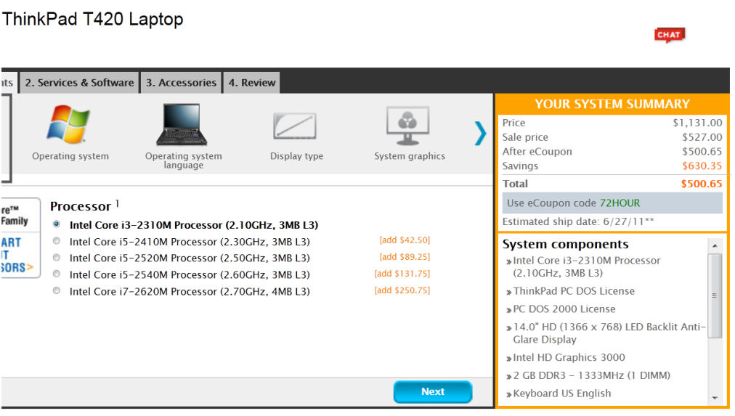The width and height of the screenshot is (735, 416).
Task: Select the Operating system language laptop icon
Action: click(x=183, y=125)
